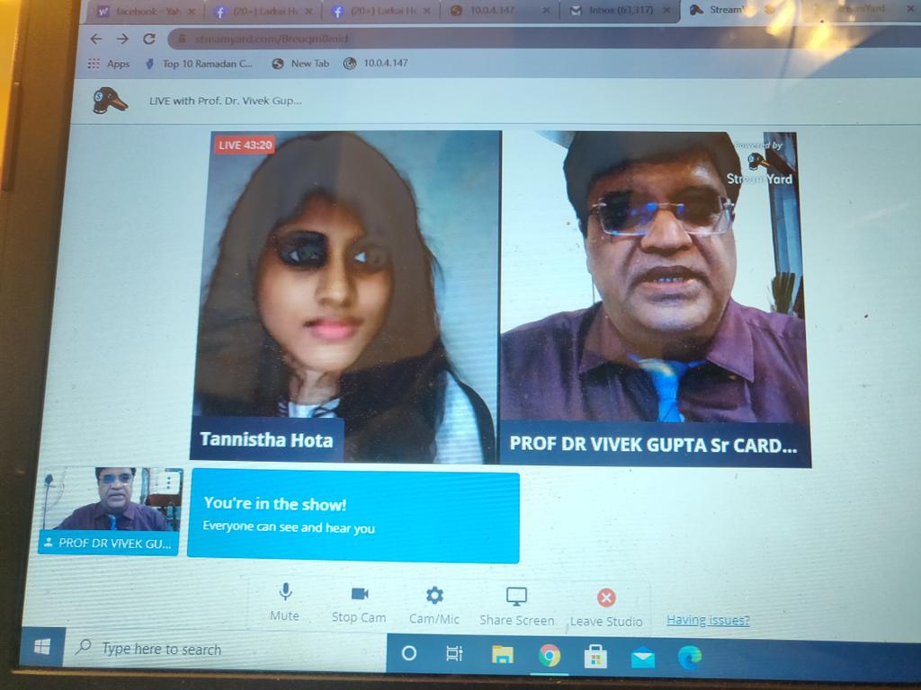Click the Type here to search box
The image size is (921, 690).
point(225,649)
